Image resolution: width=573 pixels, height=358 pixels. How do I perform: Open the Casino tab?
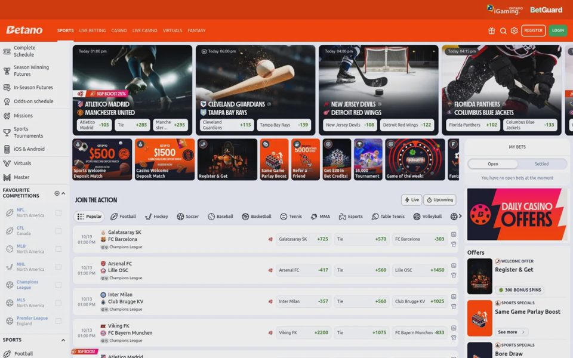pyautogui.click(x=119, y=30)
